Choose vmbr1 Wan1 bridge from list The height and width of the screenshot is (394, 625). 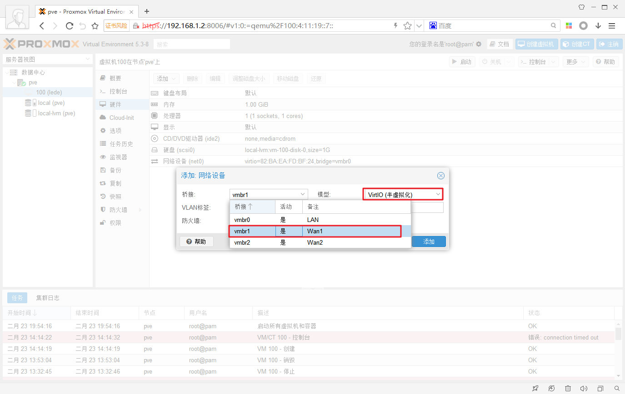320,231
